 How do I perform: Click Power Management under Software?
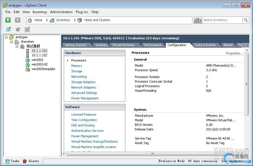pyautogui.click(x=85, y=136)
